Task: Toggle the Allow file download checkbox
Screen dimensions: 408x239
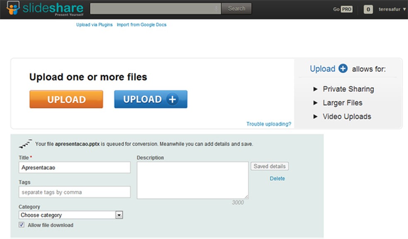Action: tap(21, 225)
